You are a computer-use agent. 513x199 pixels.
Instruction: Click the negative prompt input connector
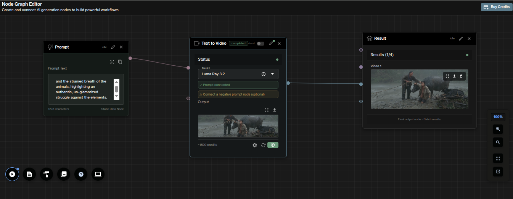pos(188,98)
